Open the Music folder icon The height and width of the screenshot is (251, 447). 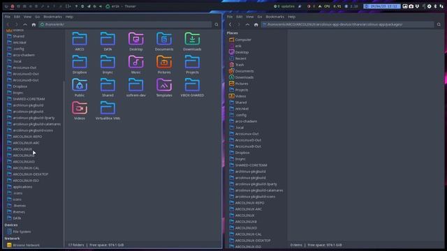(136, 64)
